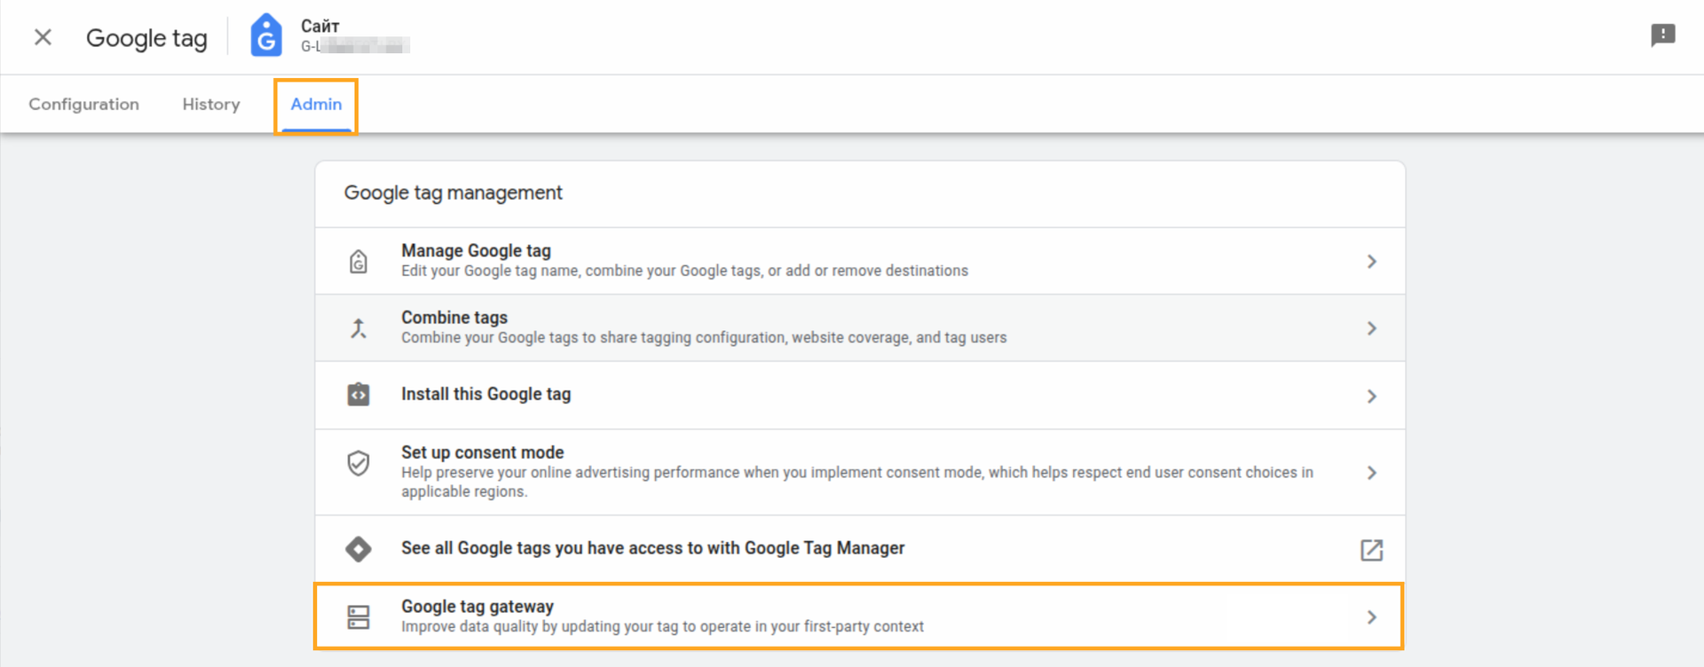Expand the Install this Google tag chevron
Screen dimensions: 1704x667
(1371, 396)
